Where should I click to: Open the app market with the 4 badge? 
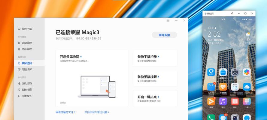tap(211, 87)
